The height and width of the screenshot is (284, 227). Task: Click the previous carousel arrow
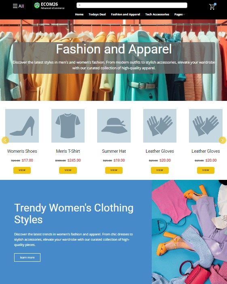point(5,140)
